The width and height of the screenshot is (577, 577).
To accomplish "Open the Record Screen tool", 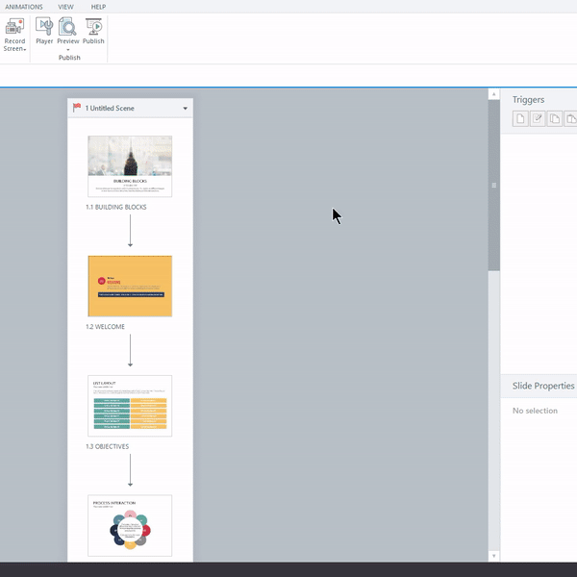I will point(14,35).
